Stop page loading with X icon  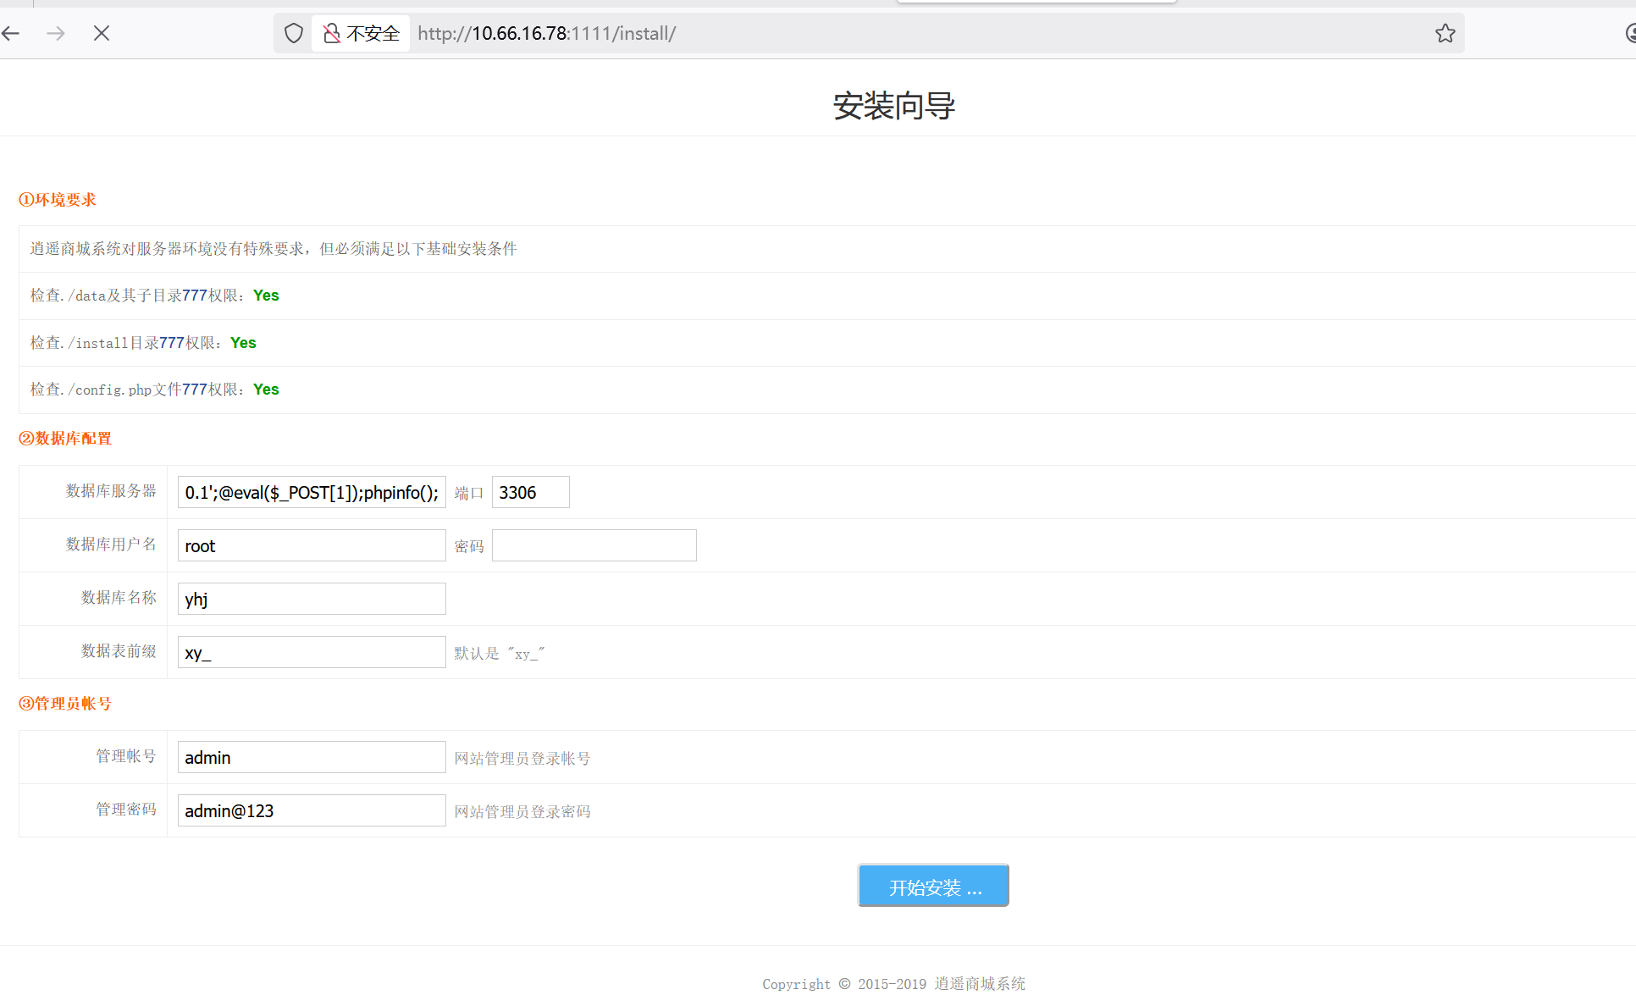click(102, 33)
